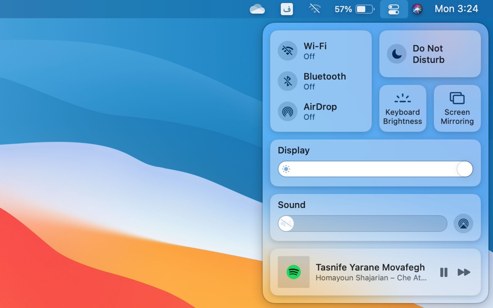493x308 pixels.
Task: Launch Siri from the menu bar
Action: (x=417, y=9)
